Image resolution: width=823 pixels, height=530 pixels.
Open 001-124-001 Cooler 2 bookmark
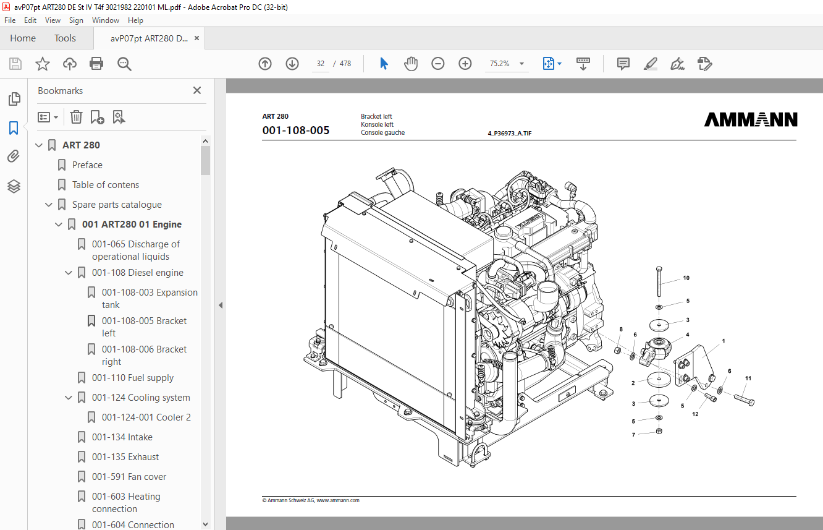pyautogui.click(x=146, y=417)
